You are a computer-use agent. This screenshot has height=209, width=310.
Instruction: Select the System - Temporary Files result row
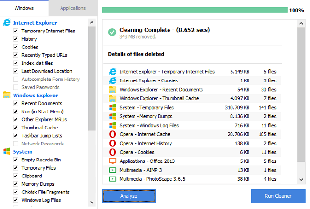click(x=194, y=108)
